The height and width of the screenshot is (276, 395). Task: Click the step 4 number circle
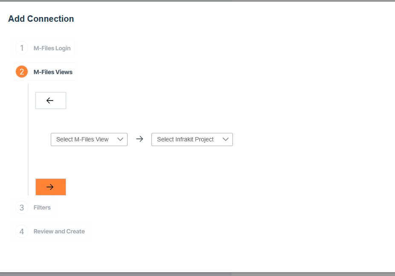point(21,231)
